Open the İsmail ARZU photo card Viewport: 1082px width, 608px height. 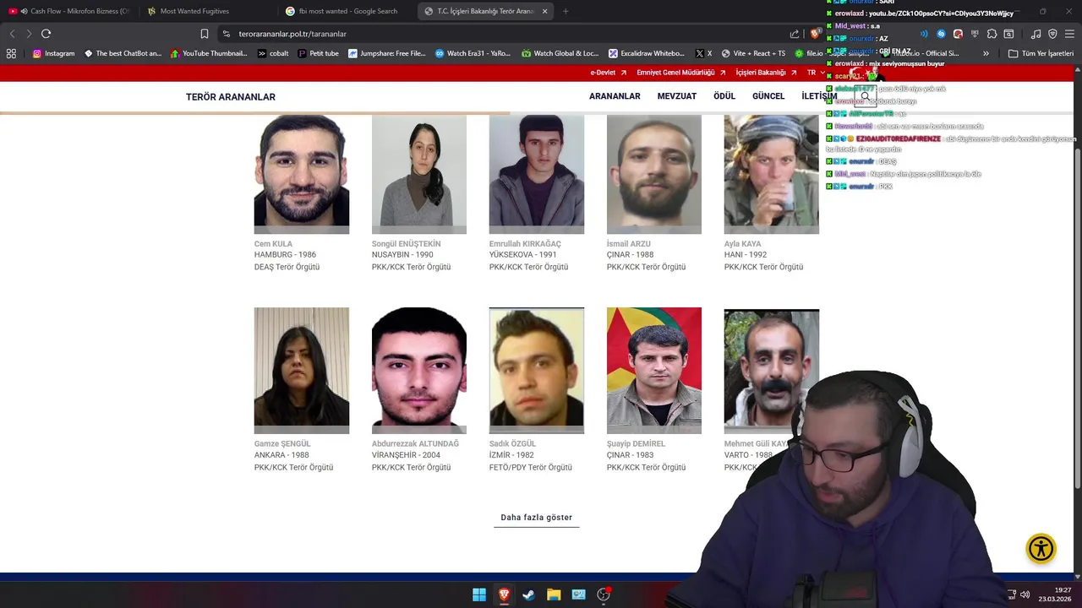point(654,174)
